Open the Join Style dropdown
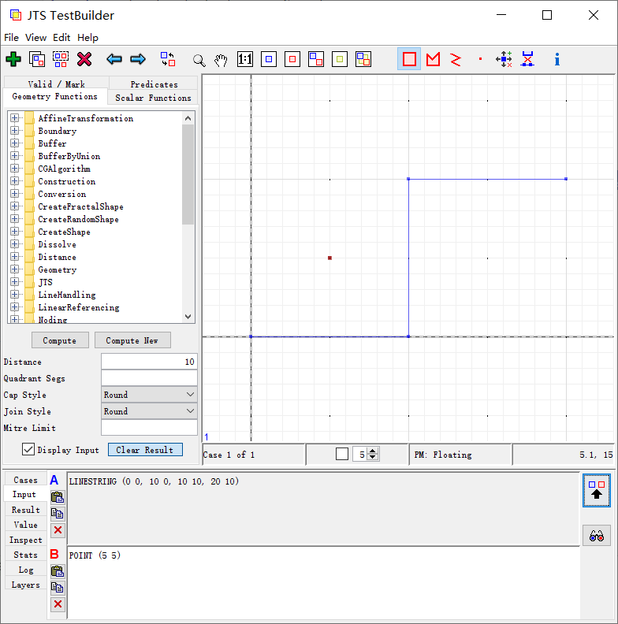 coord(149,411)
